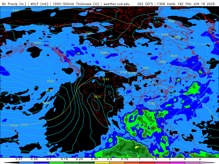
Task: Select the 0.01 legend value
Action: point(19,159)
